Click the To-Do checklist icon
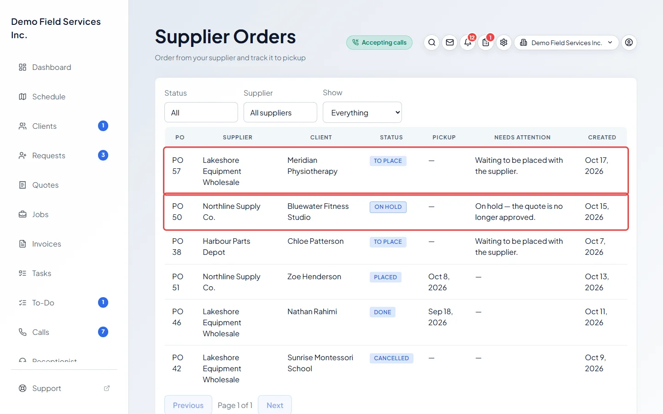 (x=23, y=303)
